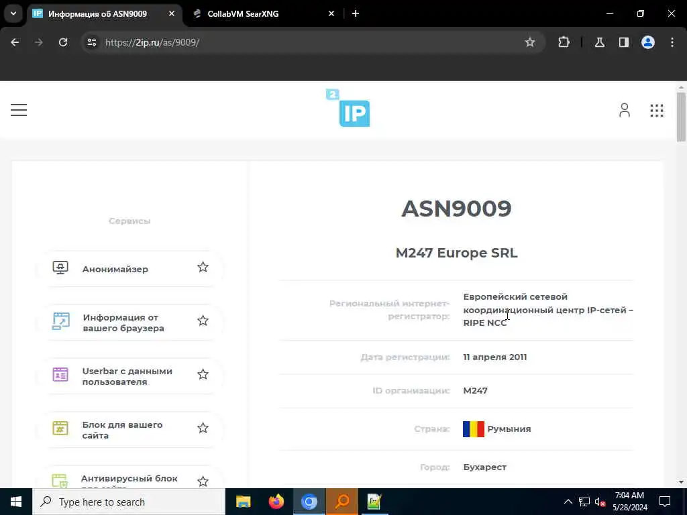Open the Chrome profile avatar
This screenshot has height=515, width=687.
[x=647, y=42]
